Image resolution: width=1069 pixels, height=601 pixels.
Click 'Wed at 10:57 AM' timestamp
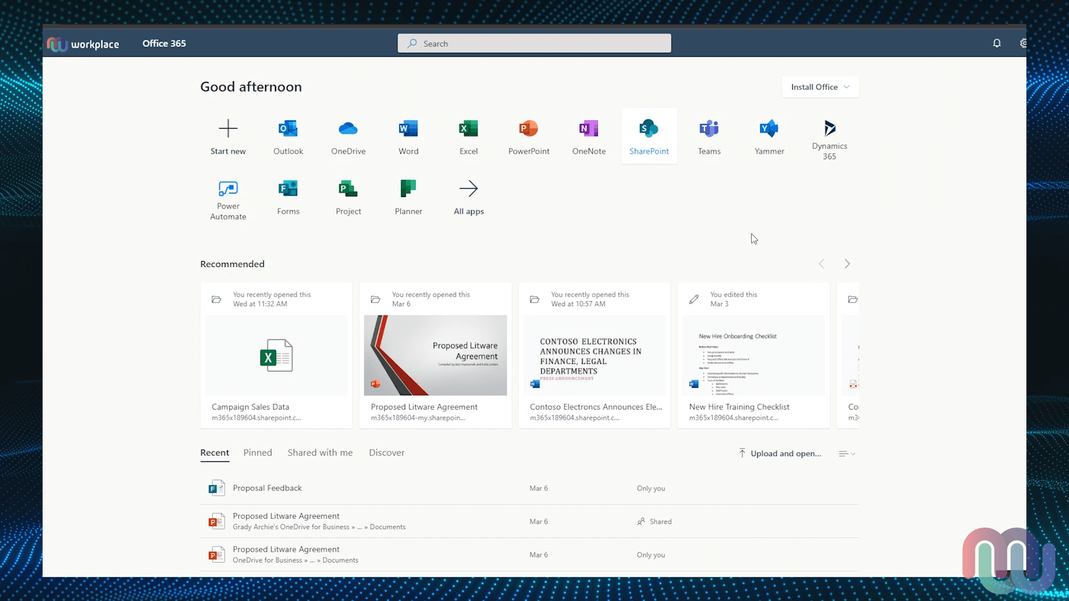point(578,304)
